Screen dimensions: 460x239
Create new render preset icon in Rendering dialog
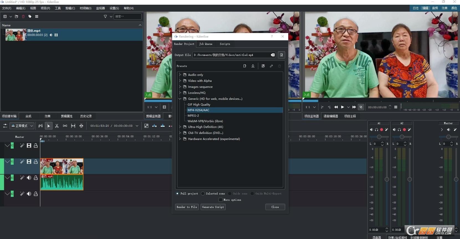click(x=245, y=66)
